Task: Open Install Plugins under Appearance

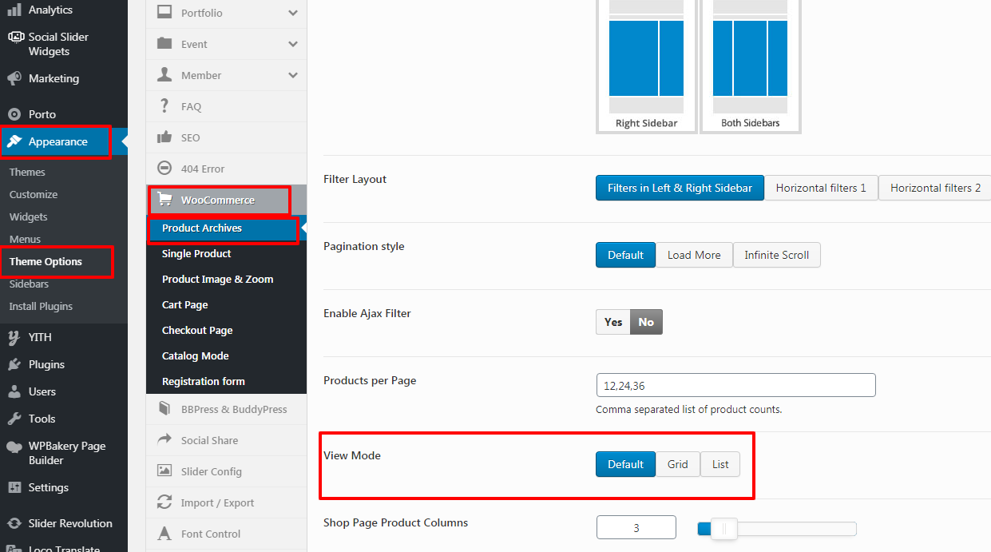Action: click(x=41, y=306)
